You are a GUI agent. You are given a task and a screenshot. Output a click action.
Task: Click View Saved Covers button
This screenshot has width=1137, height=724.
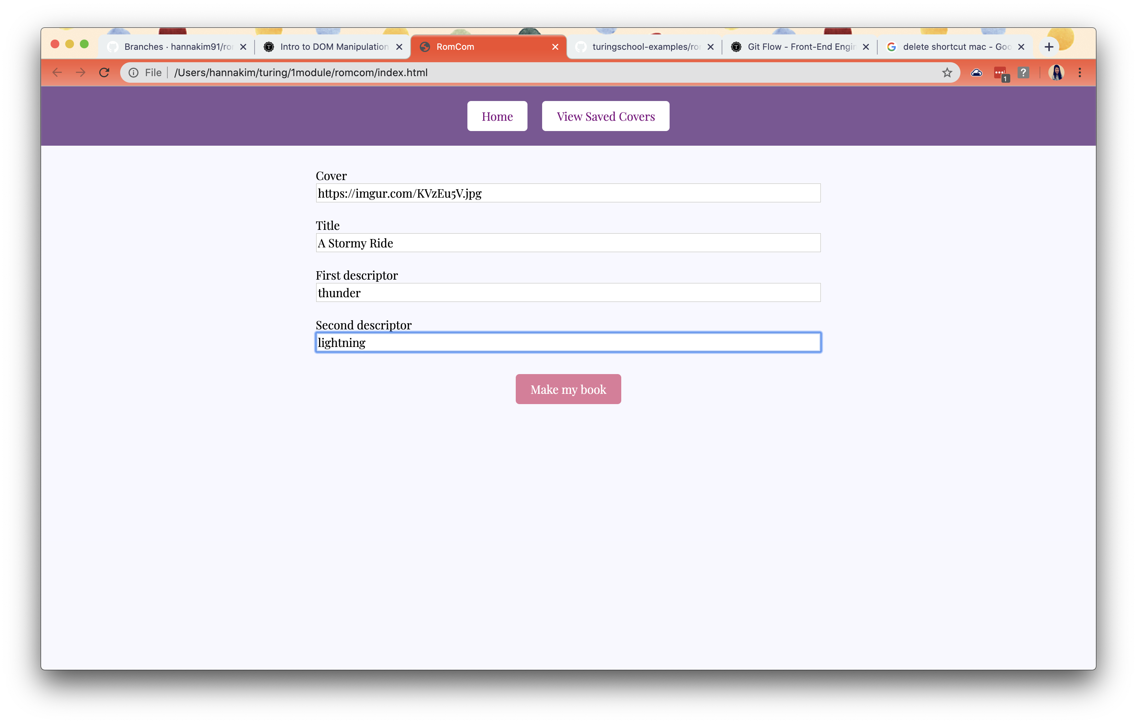605,116
